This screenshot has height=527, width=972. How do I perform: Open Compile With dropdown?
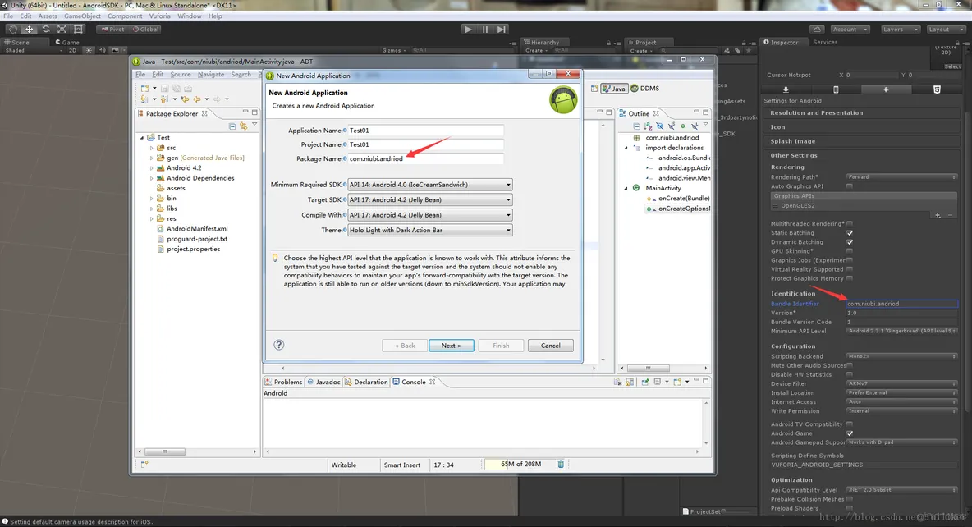point(429,214)
